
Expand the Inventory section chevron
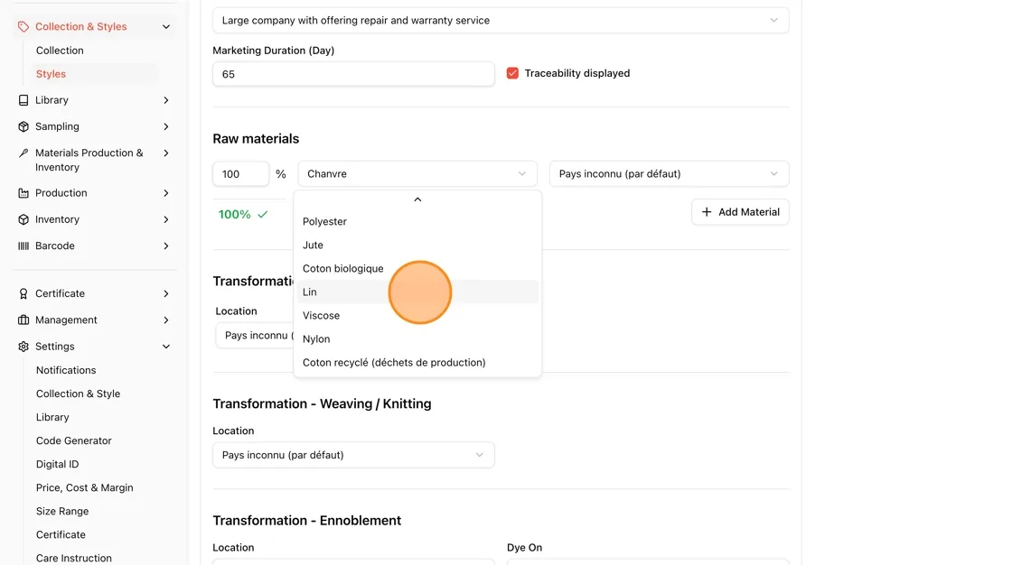(166, 219)
